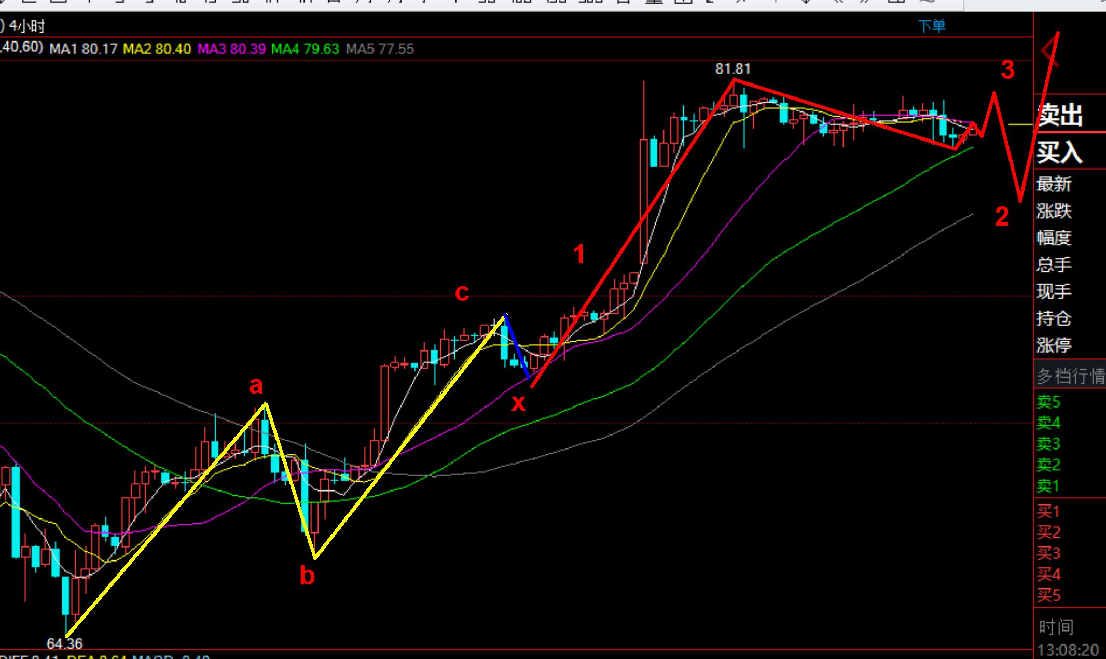
Task: Click the 4小时 timeframe label
Action: click(27, 26)
